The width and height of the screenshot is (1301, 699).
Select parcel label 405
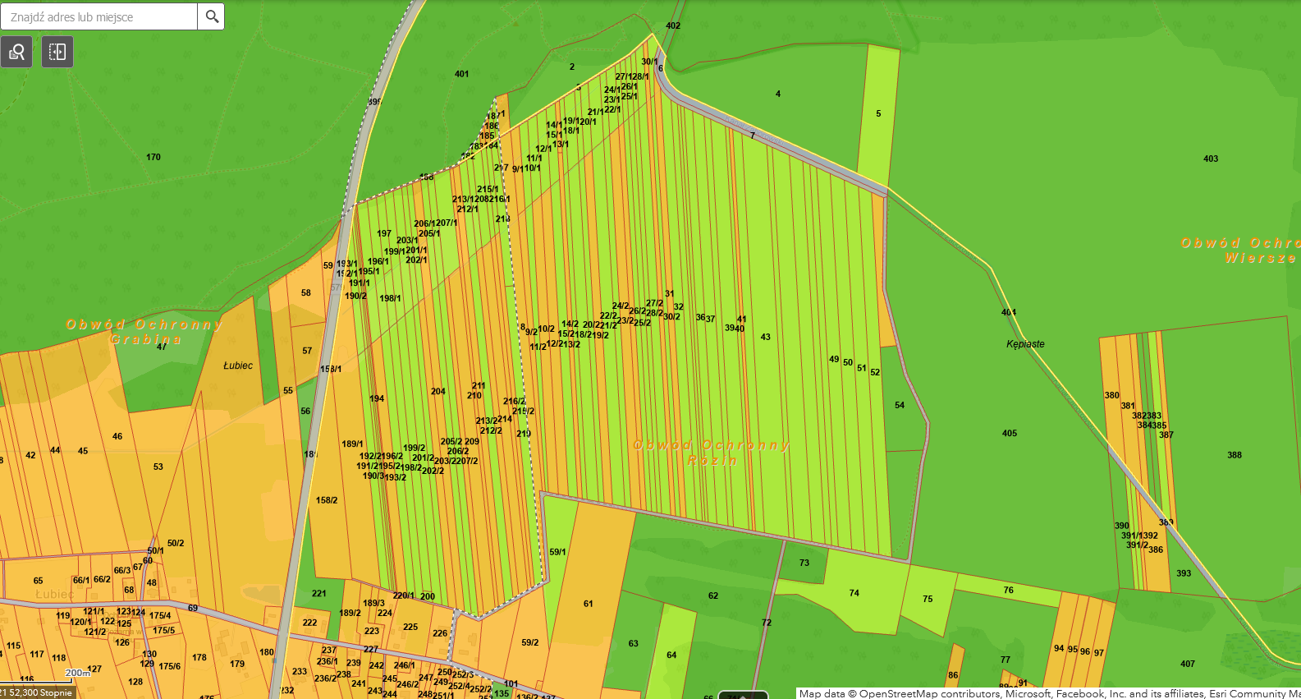[x=1010, y=433]
